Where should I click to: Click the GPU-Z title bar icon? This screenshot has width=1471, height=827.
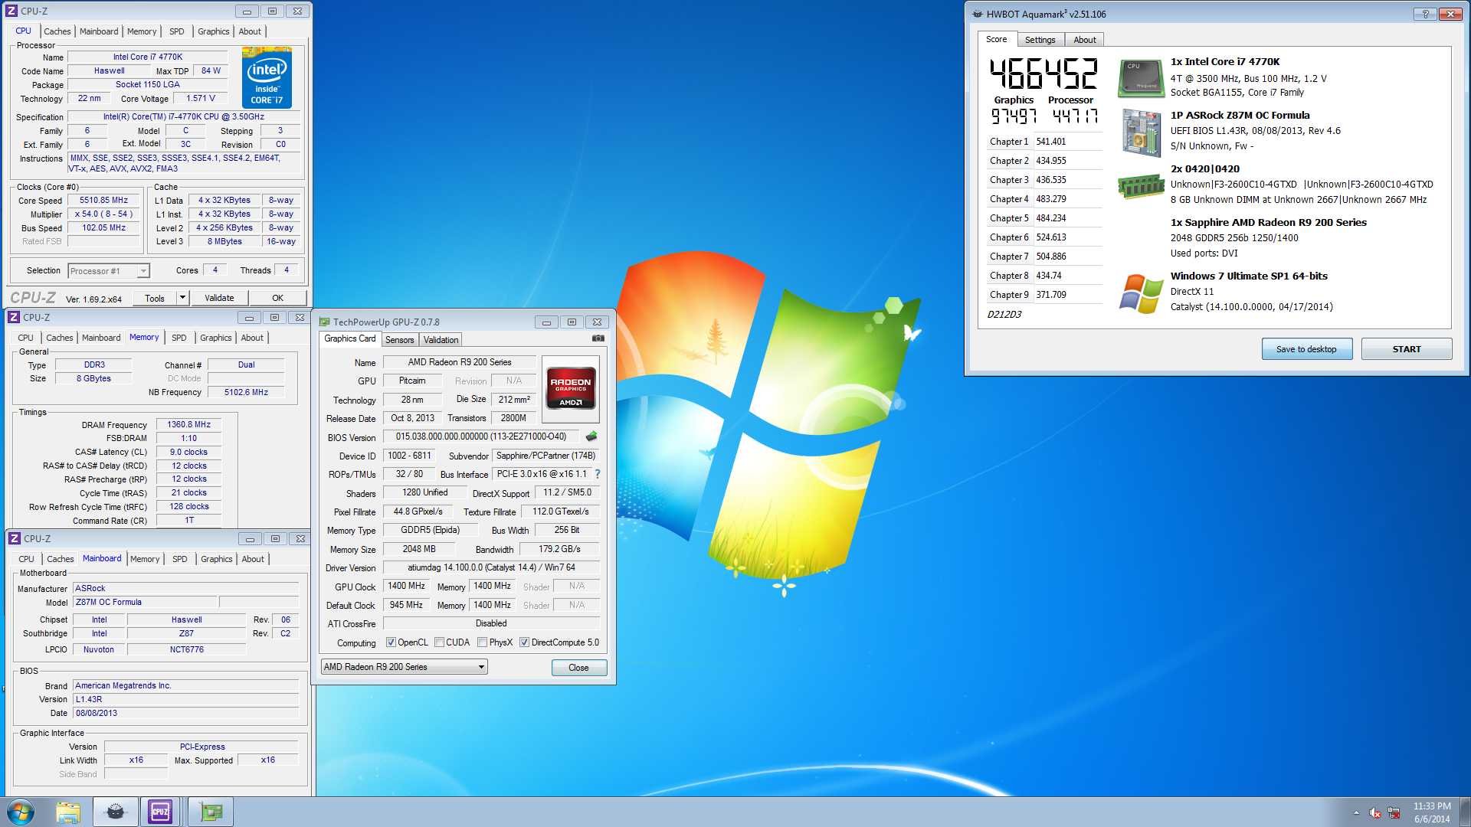click(325, 322)
